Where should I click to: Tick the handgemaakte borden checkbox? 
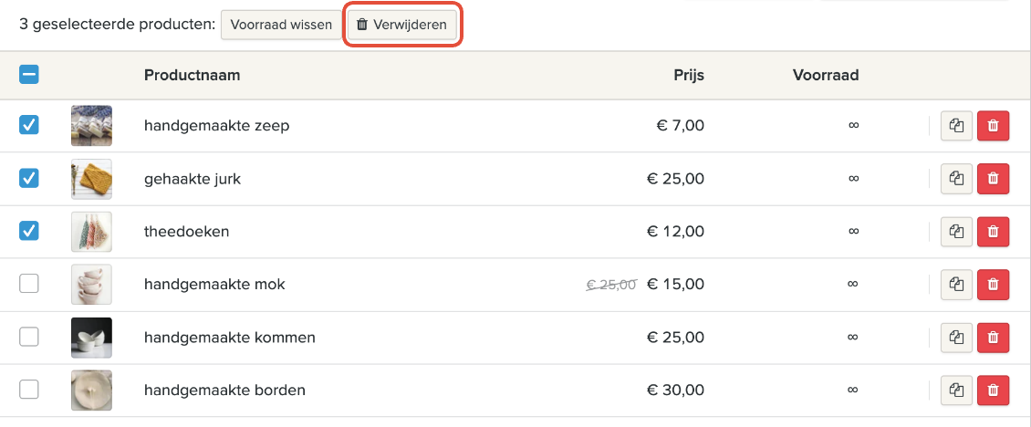point(29,391)
